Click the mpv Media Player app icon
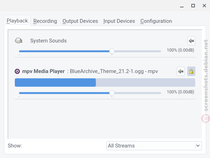The height and width of the screenshot is (158, 210). (17, 71)
